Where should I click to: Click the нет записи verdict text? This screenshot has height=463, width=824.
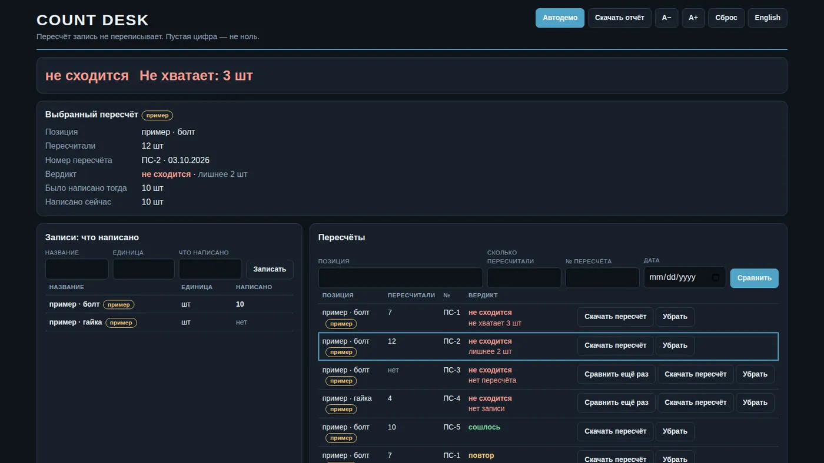486,408
